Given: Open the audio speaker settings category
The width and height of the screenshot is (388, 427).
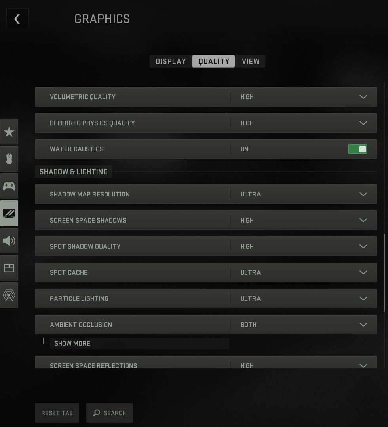Looking at the screenshot, I should pyautogui.click(x=9, y=240).
